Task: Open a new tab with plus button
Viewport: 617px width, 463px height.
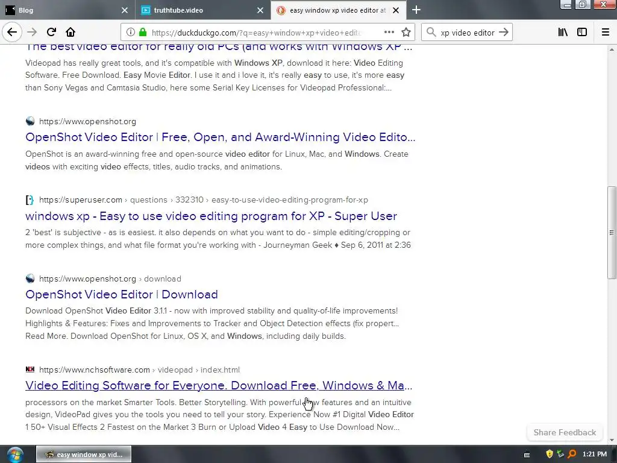Action: pyautogui.click(x=416, y=10)
